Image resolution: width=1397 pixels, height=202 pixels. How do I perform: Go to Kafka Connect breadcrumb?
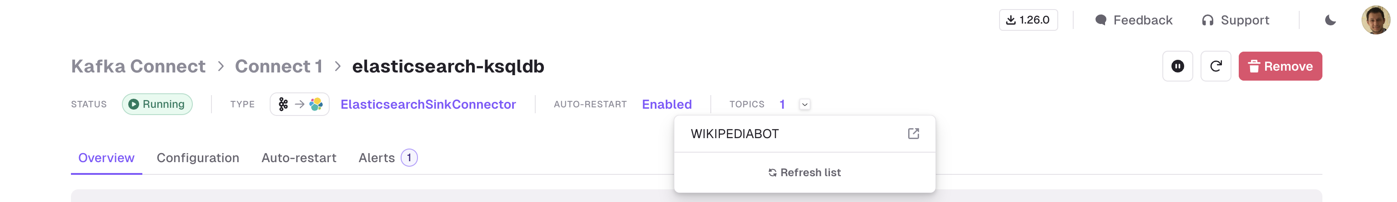[138, 66]
